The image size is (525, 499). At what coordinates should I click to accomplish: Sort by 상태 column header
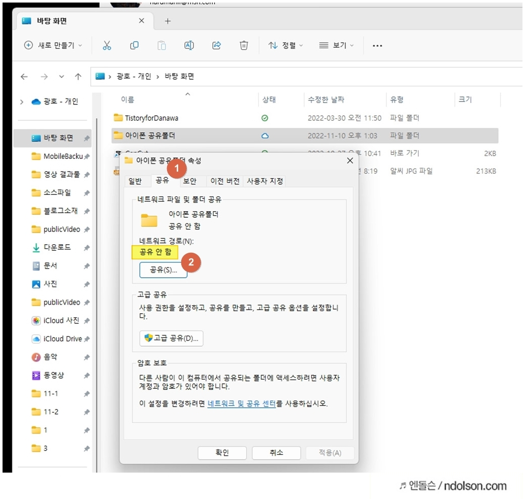269,99
